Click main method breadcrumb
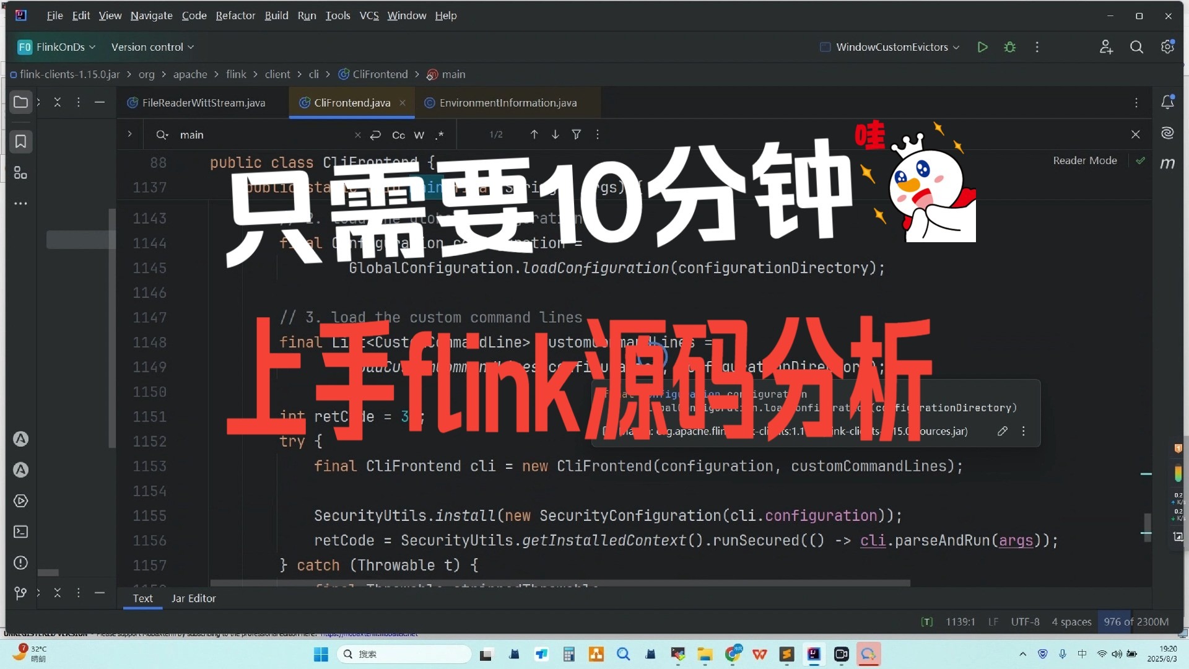 pyautogui.click(x=446, y=74)
